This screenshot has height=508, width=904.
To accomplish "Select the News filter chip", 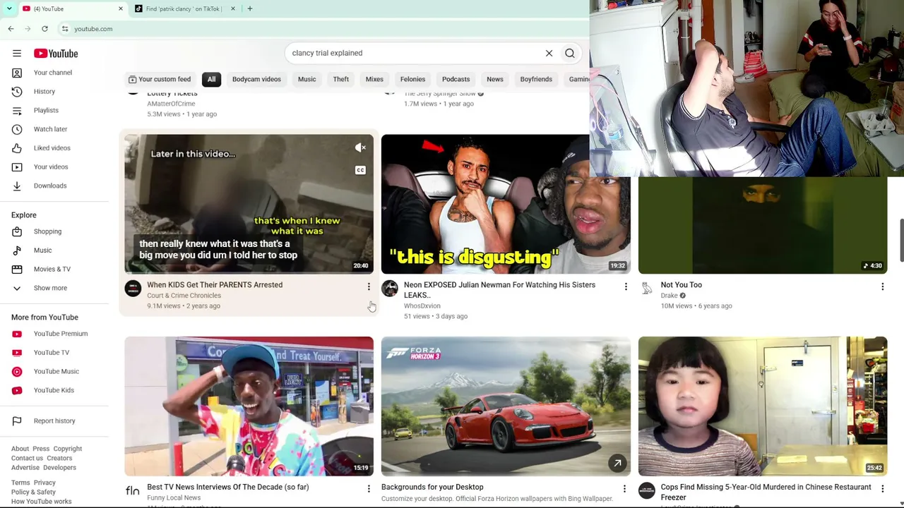I will tap(494, 79).
